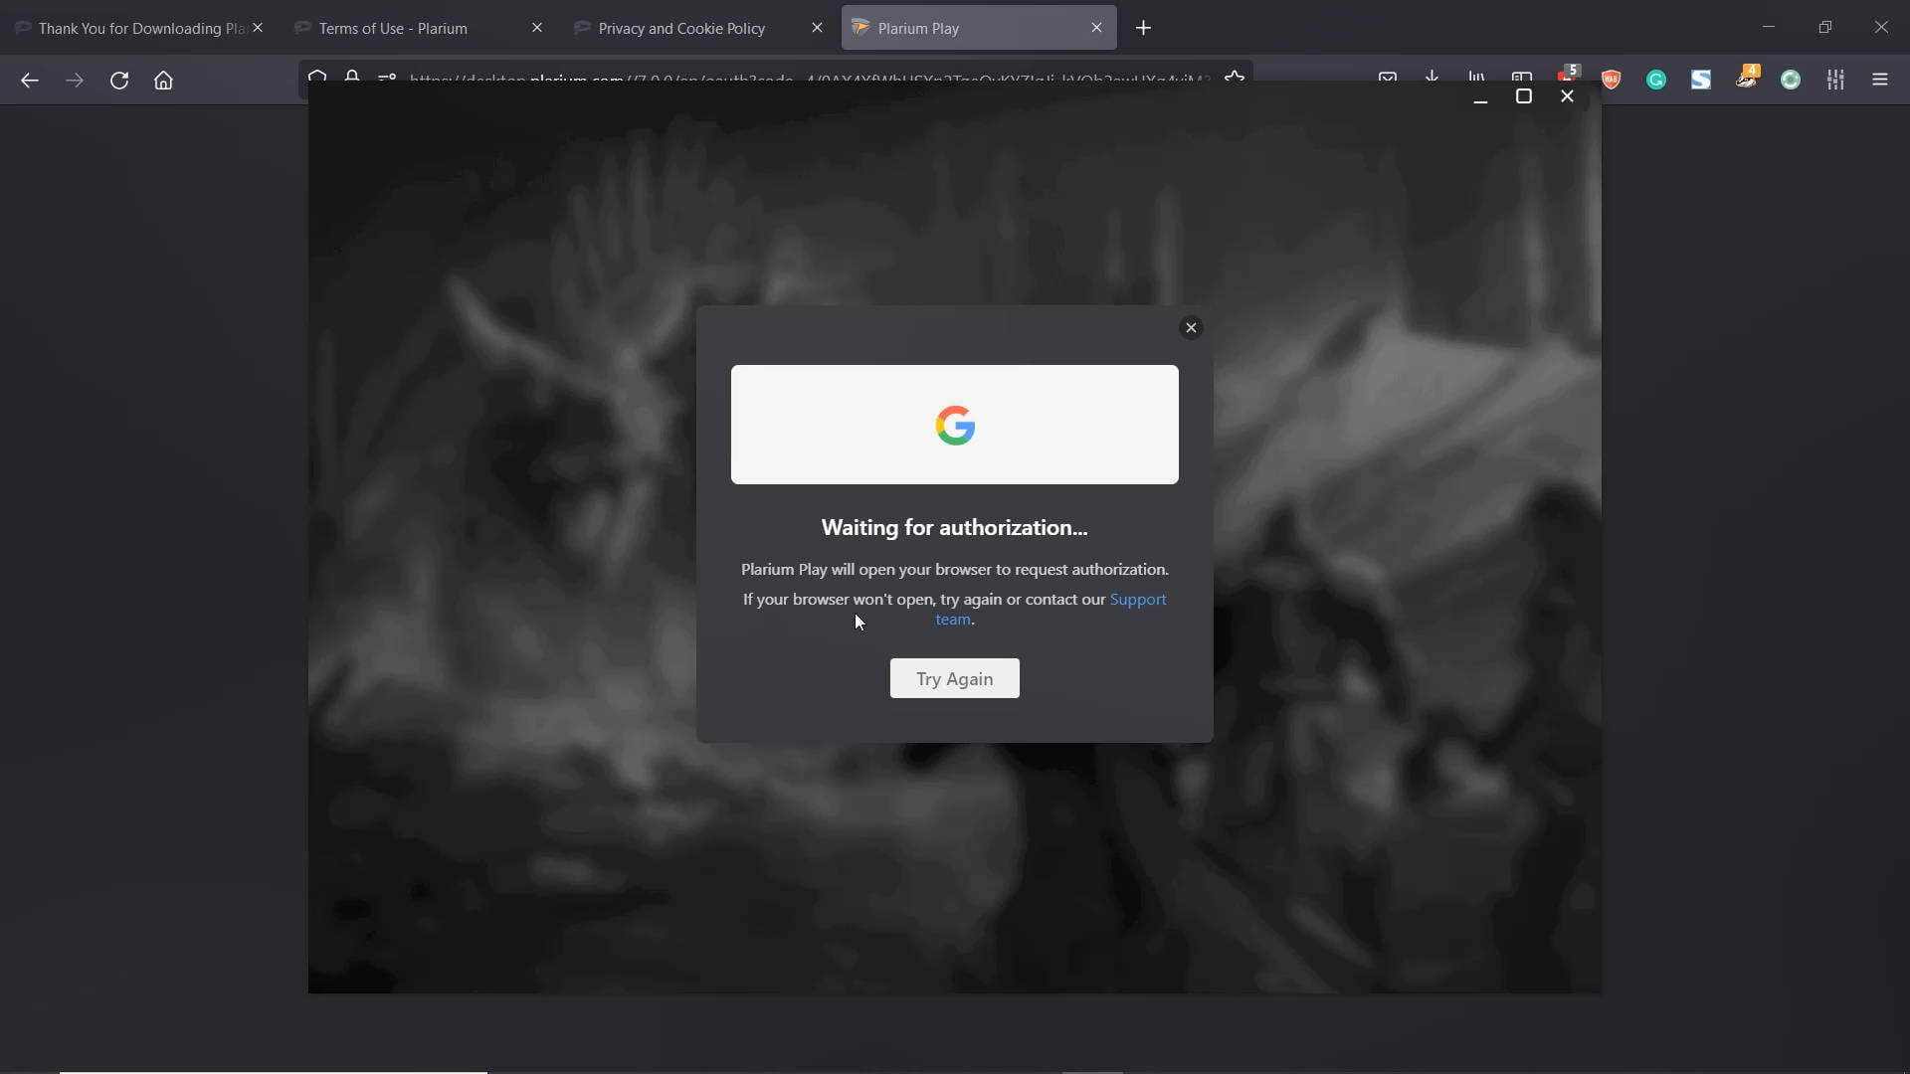Click the red extension with badge 5

click(x=1568, y=76)
